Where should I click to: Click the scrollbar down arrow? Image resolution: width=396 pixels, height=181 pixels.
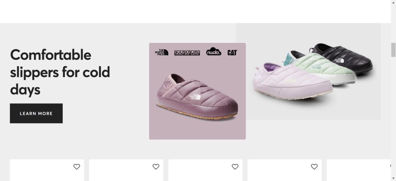[393, 178]
